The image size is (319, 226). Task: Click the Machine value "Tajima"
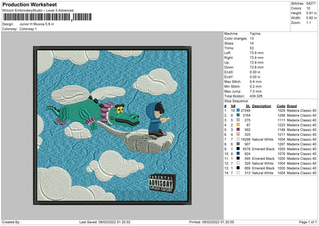tap(255, 34)
